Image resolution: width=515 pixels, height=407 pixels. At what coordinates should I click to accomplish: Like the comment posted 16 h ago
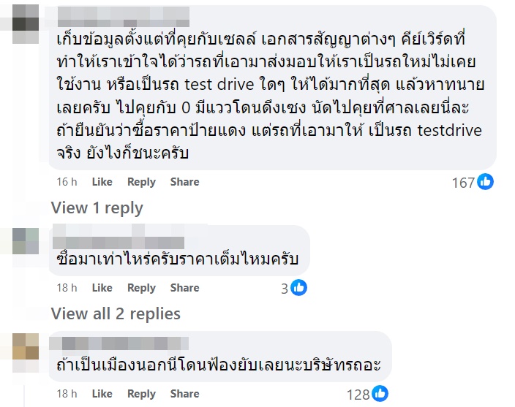(x=102, y=182)
